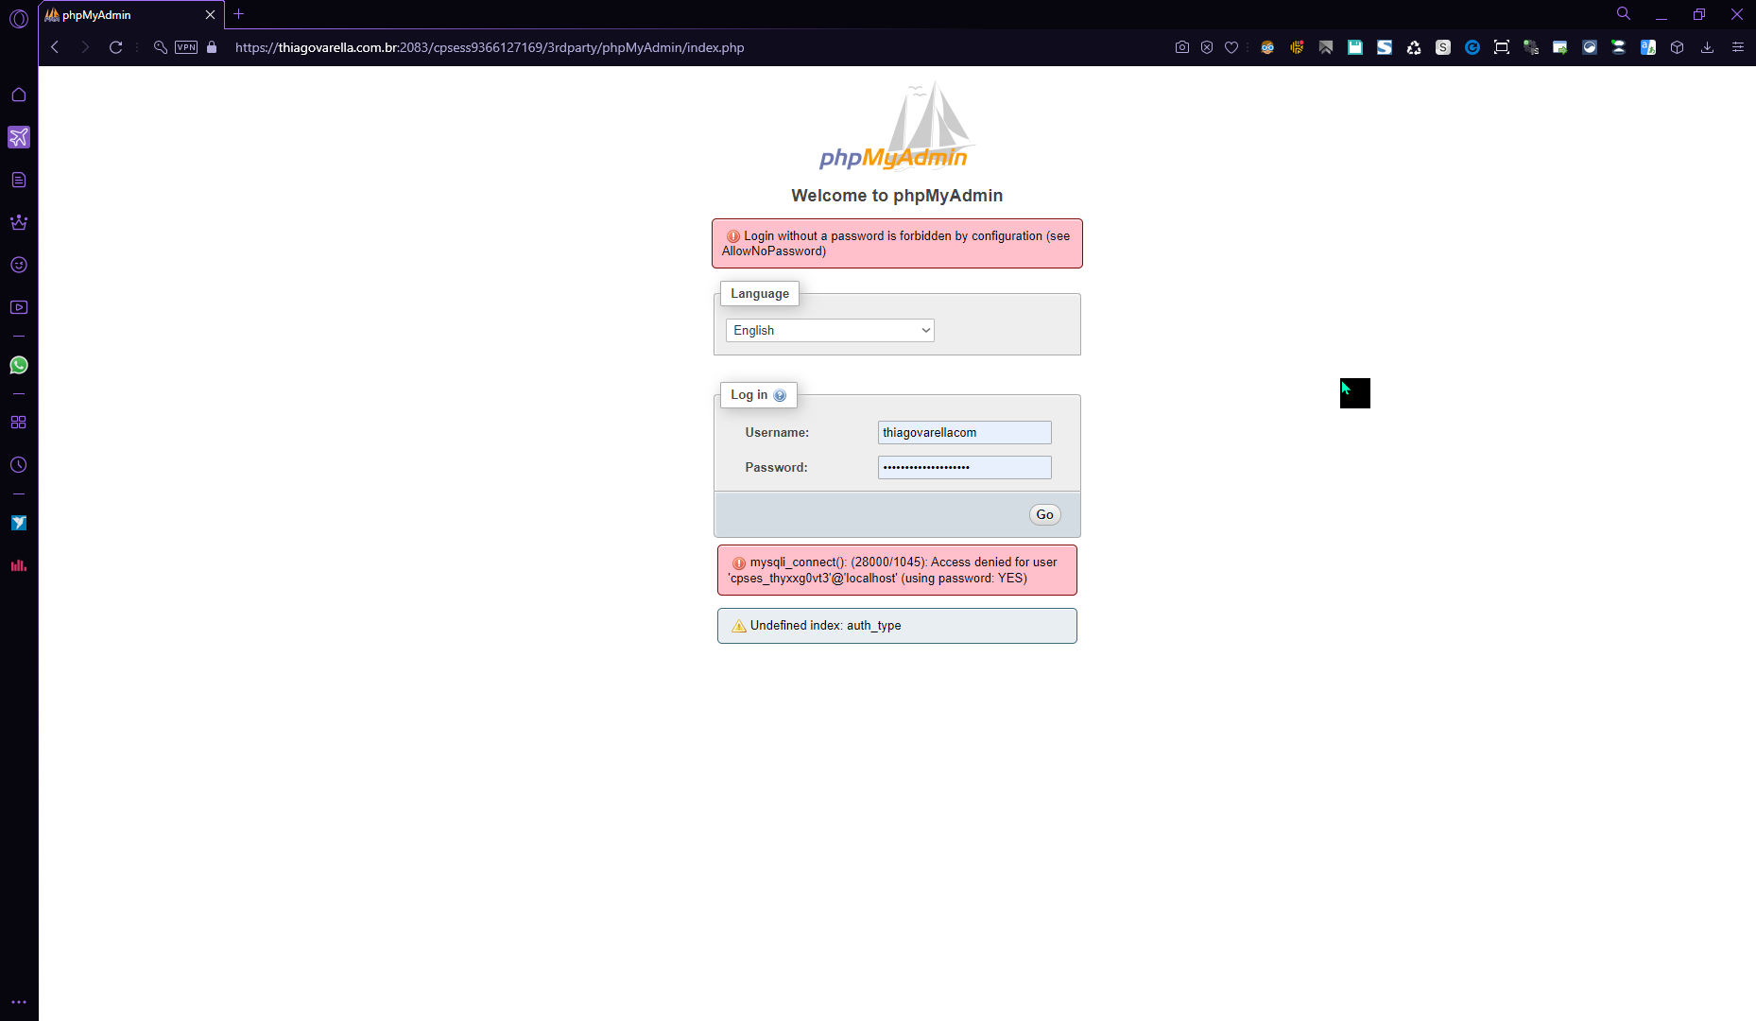The image size is (1756, 1021).
Task: Open the downloads arrow icon
Action: point(1707,47)
